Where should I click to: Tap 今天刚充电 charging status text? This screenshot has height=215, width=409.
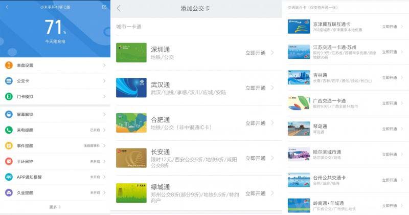pyautogui.click(x=55, y=41)
